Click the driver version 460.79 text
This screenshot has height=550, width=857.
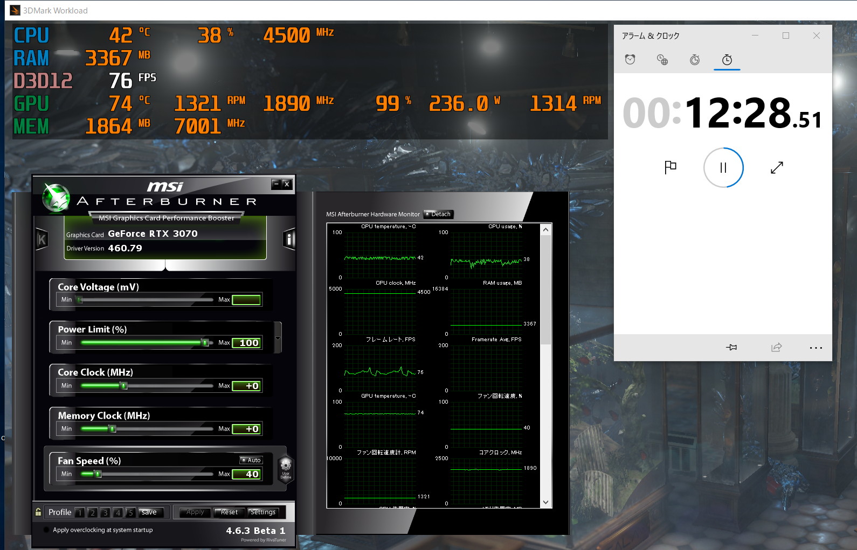pyautogui.click(x=125, y=248)
